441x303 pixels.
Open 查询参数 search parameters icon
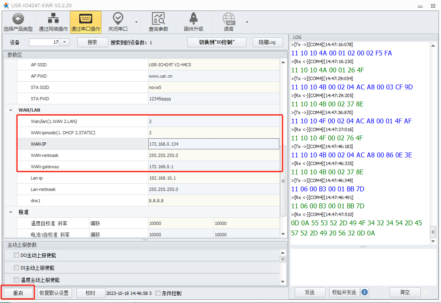158,19
